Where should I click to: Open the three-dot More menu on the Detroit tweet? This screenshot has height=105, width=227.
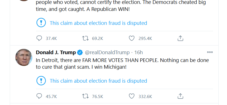210,52
